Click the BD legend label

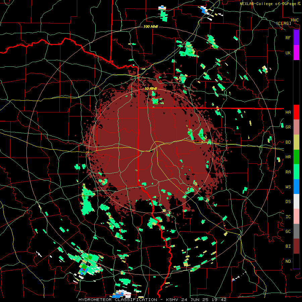[288, 142]
